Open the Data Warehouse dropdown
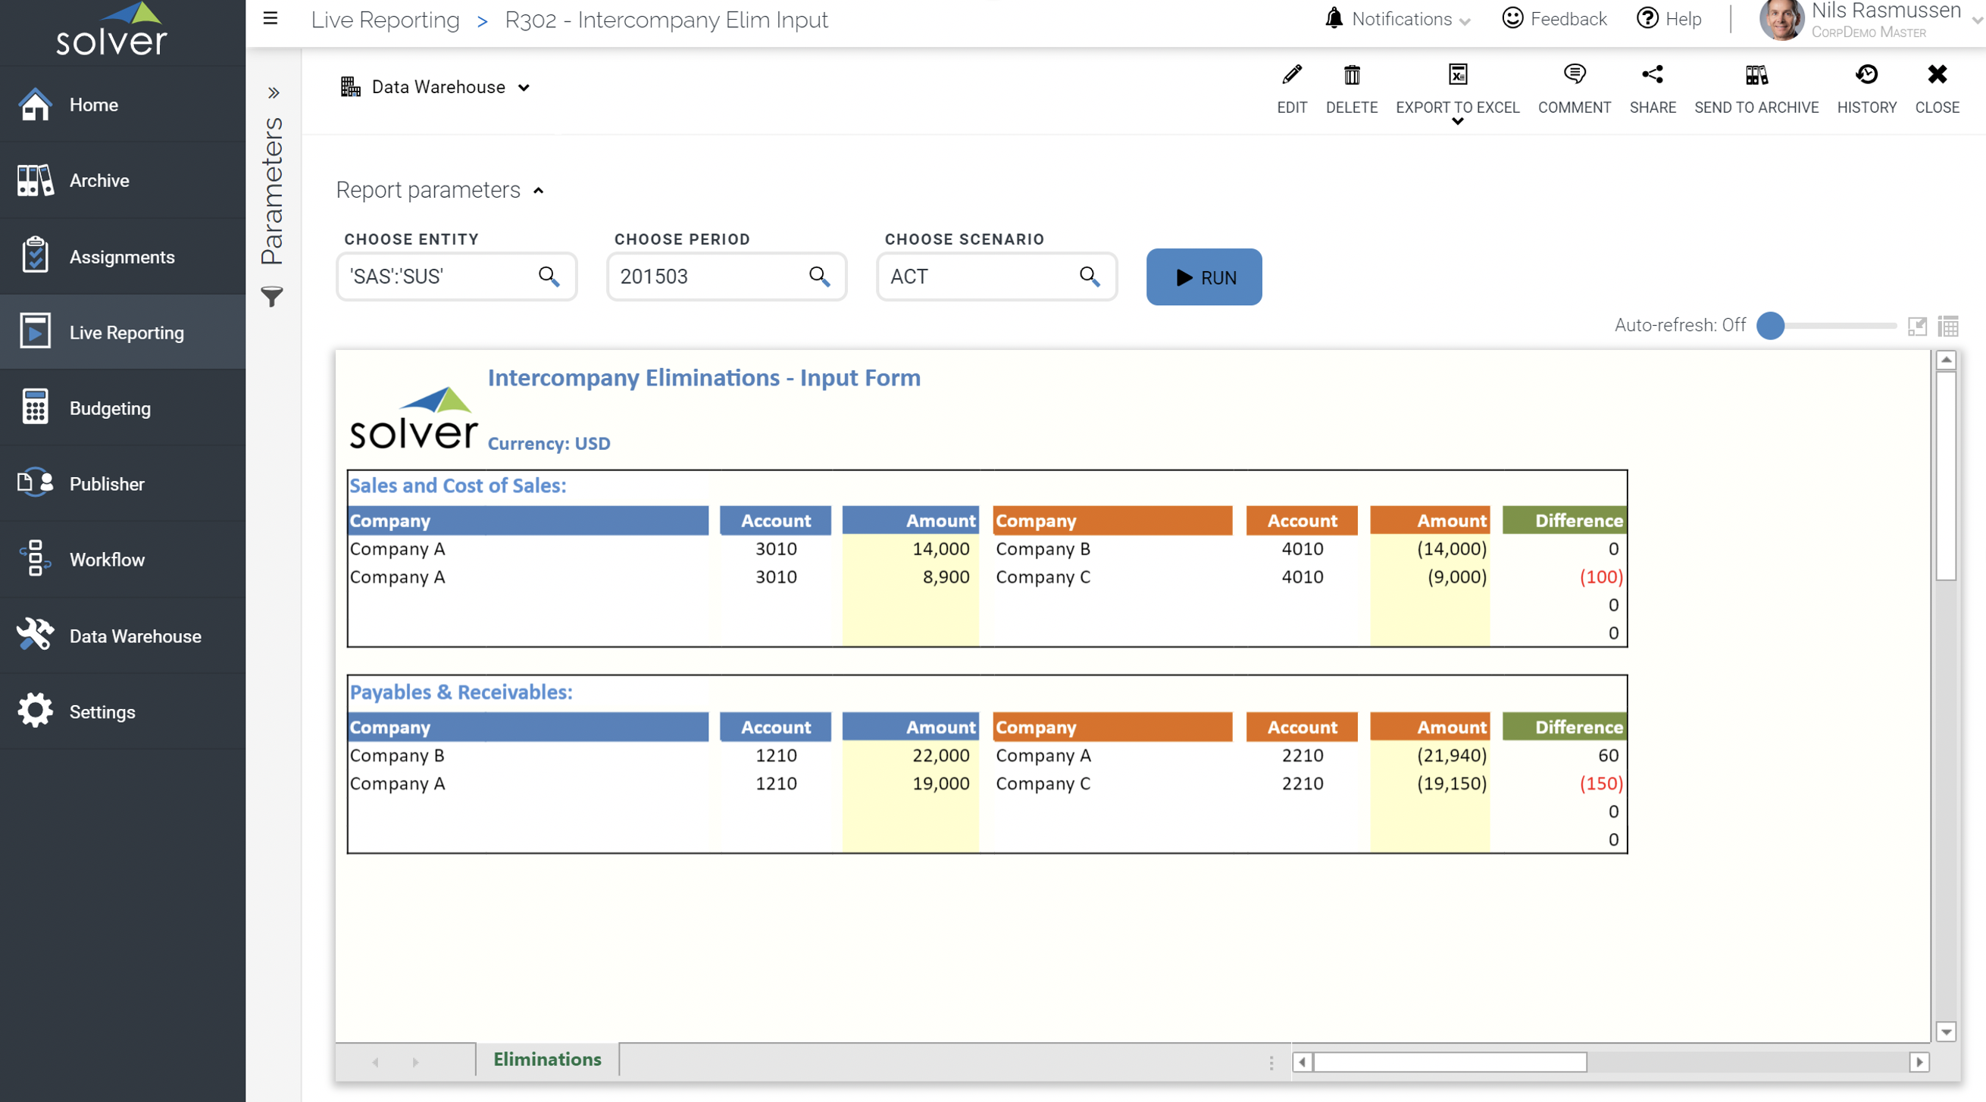 (x=436, y=87)
